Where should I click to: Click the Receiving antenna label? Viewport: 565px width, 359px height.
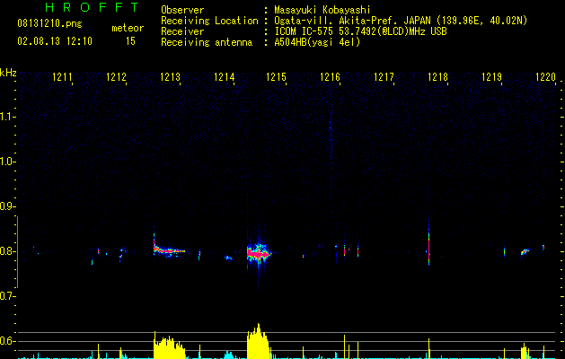coord(207,42)
